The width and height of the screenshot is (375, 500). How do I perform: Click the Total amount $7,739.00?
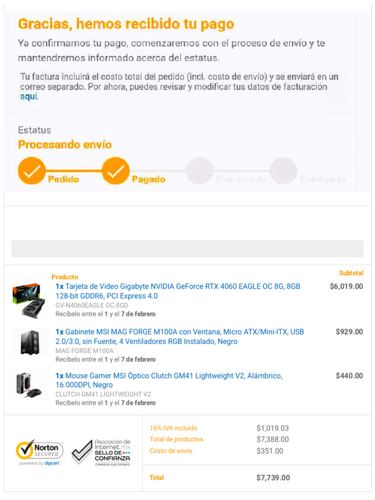click(x=273, y=478)
